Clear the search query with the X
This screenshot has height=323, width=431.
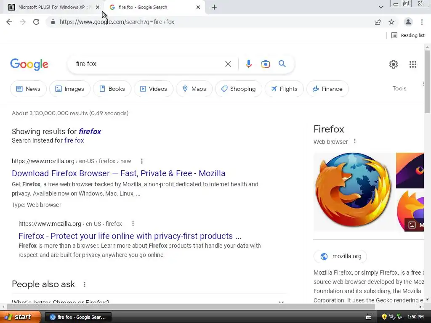click(228, 64)
